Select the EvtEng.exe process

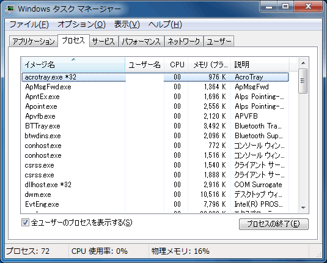pos(155,204)
